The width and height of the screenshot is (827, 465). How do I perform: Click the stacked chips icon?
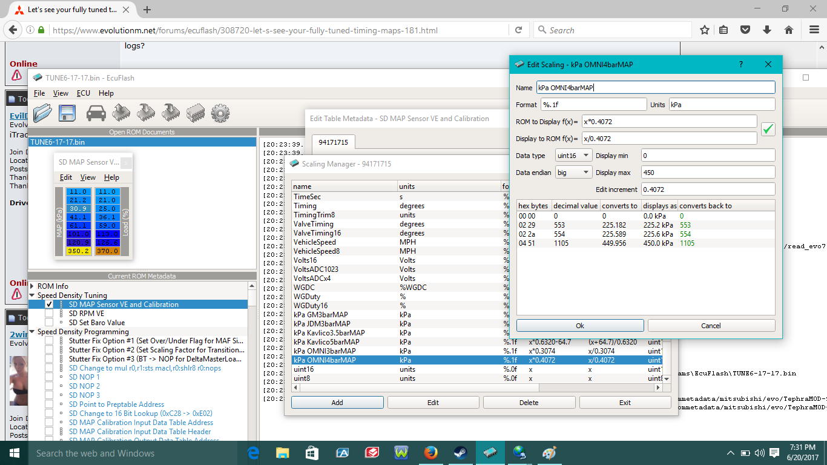[x=196, y=113]
